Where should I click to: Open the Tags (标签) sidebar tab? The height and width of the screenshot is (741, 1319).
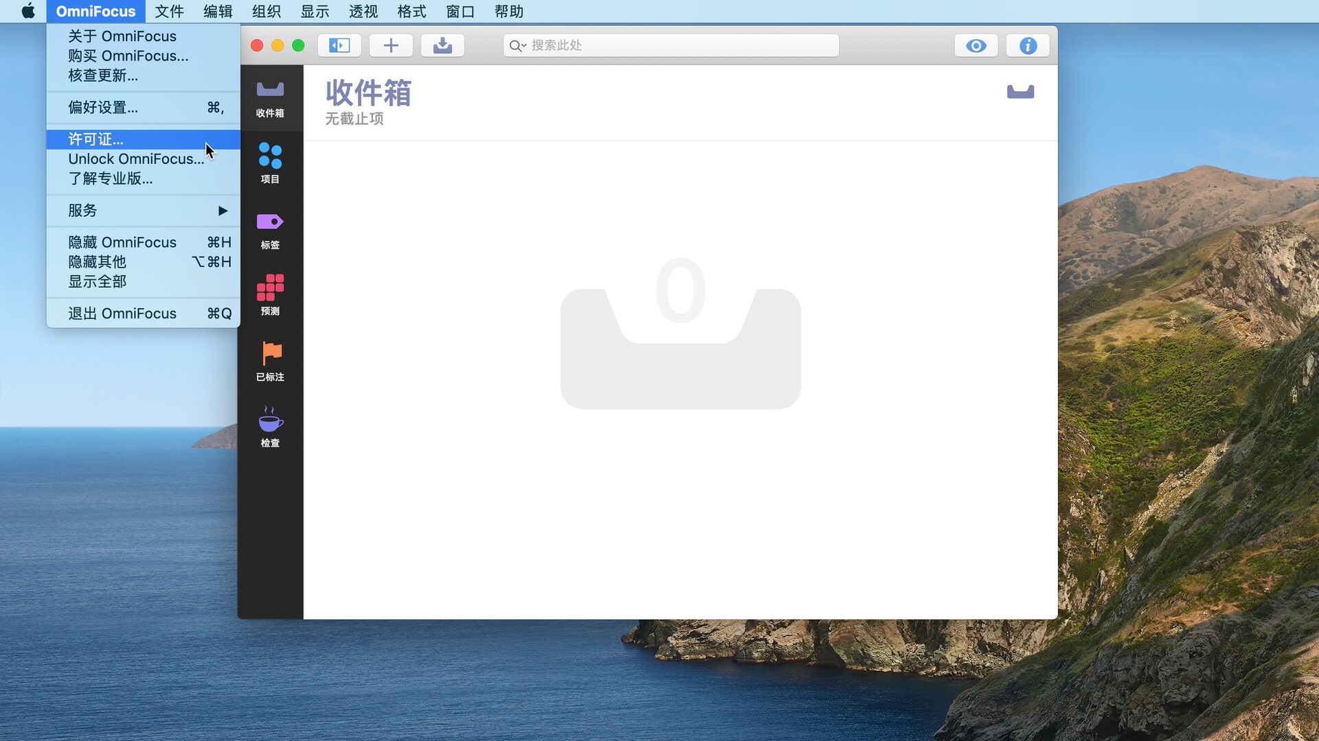click(270, 231)
